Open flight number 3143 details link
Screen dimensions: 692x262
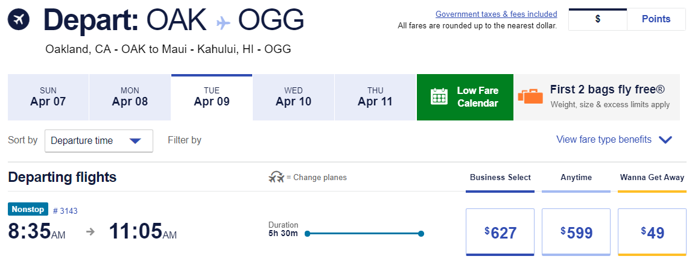click(x=65, y=211)
